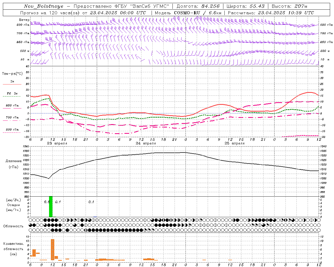This screenshot has width=334, height=267.
Task: Click the 25 апреля date label
Action: tap(234, 143)
